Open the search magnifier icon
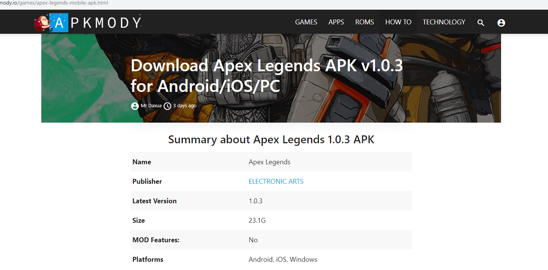The height and width of the screenshot is (270, 548). pyautogui.click(x=481, y=22)
